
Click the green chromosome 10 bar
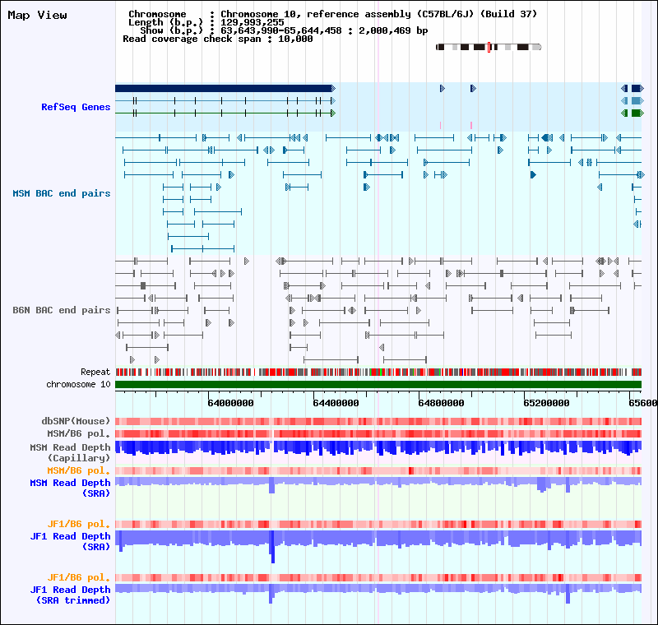coord(378,385)
